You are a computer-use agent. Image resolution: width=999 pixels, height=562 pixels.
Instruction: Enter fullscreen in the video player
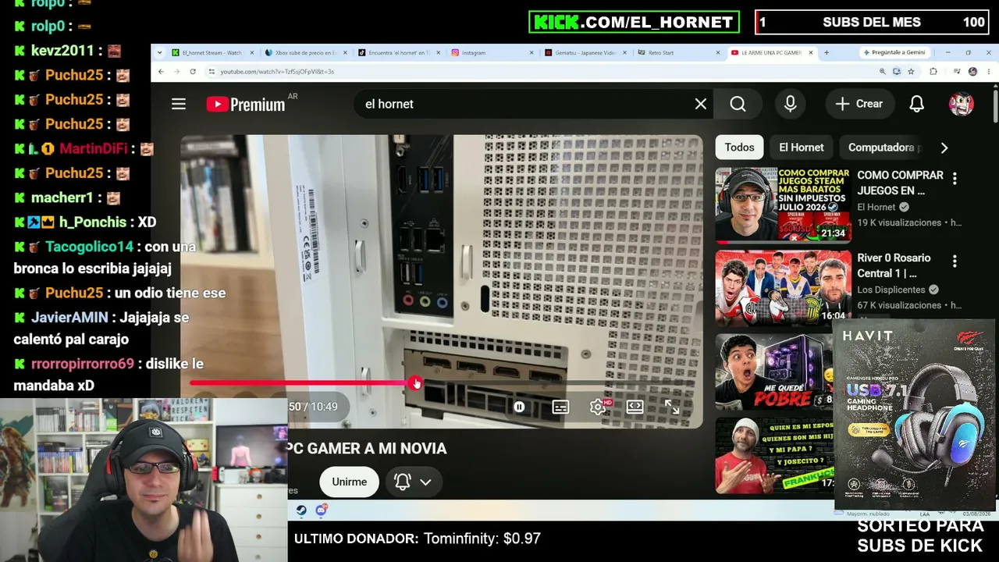[x=672, y=407]
